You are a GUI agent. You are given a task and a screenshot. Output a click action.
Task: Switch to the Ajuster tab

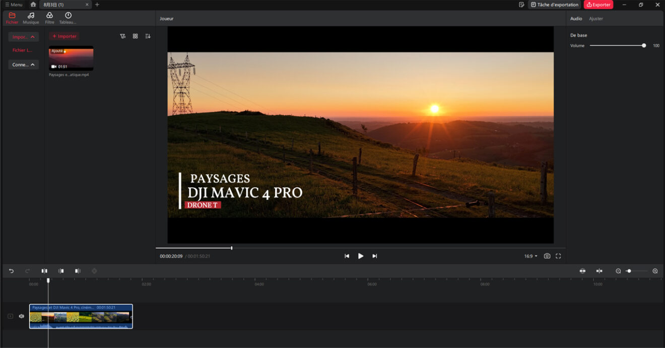(596, 18)
